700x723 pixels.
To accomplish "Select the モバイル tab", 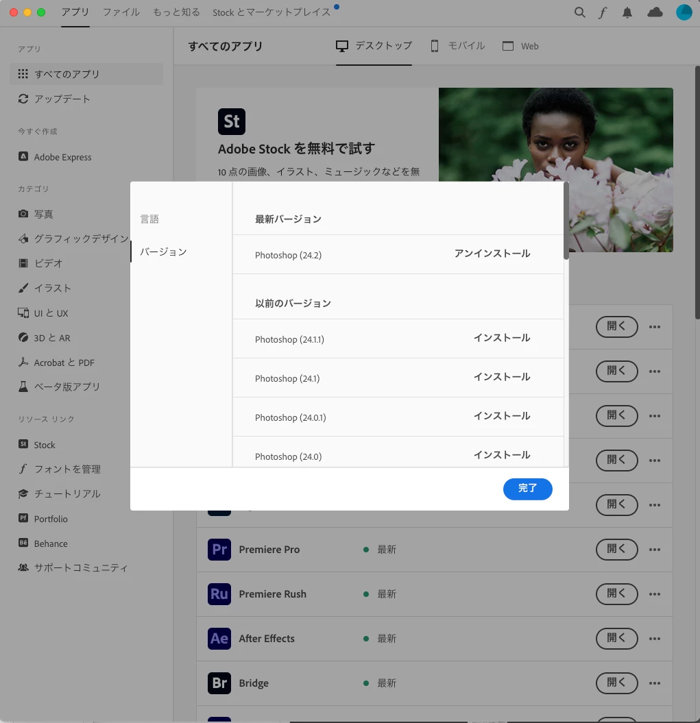I will click(458, 46).
